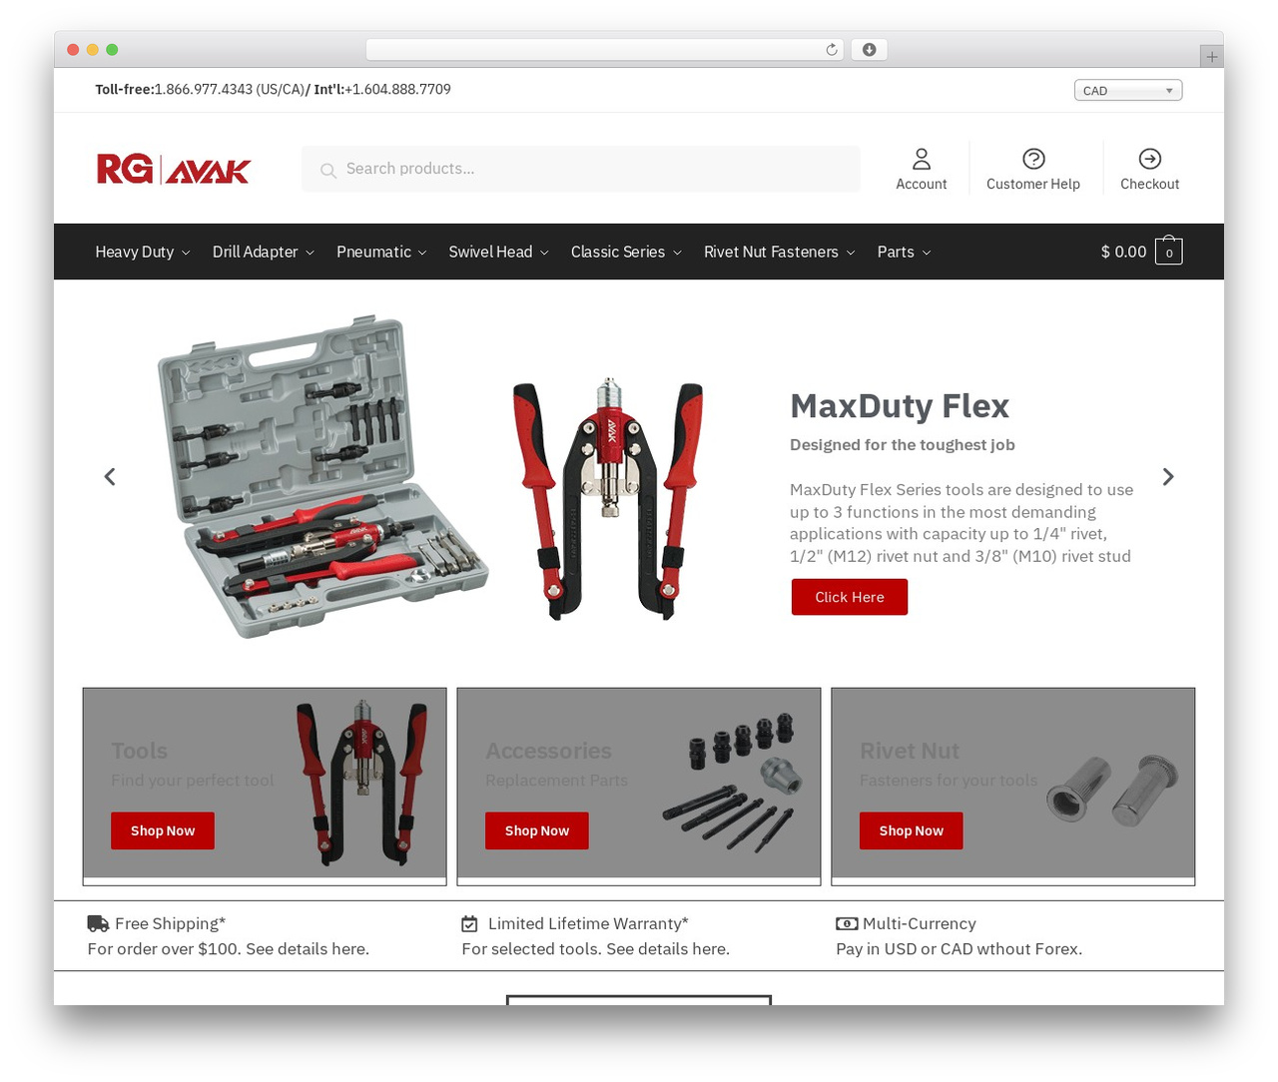The height and width of the screenshot is (1082, 1278).
Task: Open the CAD currency dropdown
Action: click(1128, 90)
